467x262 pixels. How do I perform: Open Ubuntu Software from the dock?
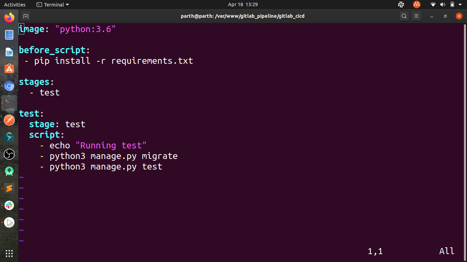[9, 69]
